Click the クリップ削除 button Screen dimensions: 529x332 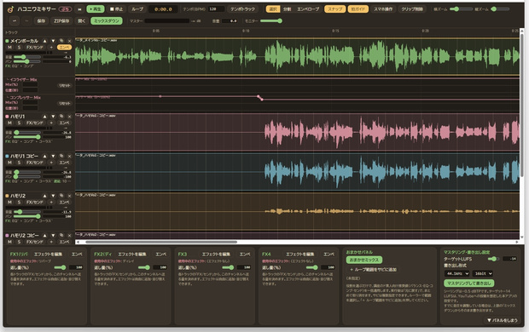412,9
